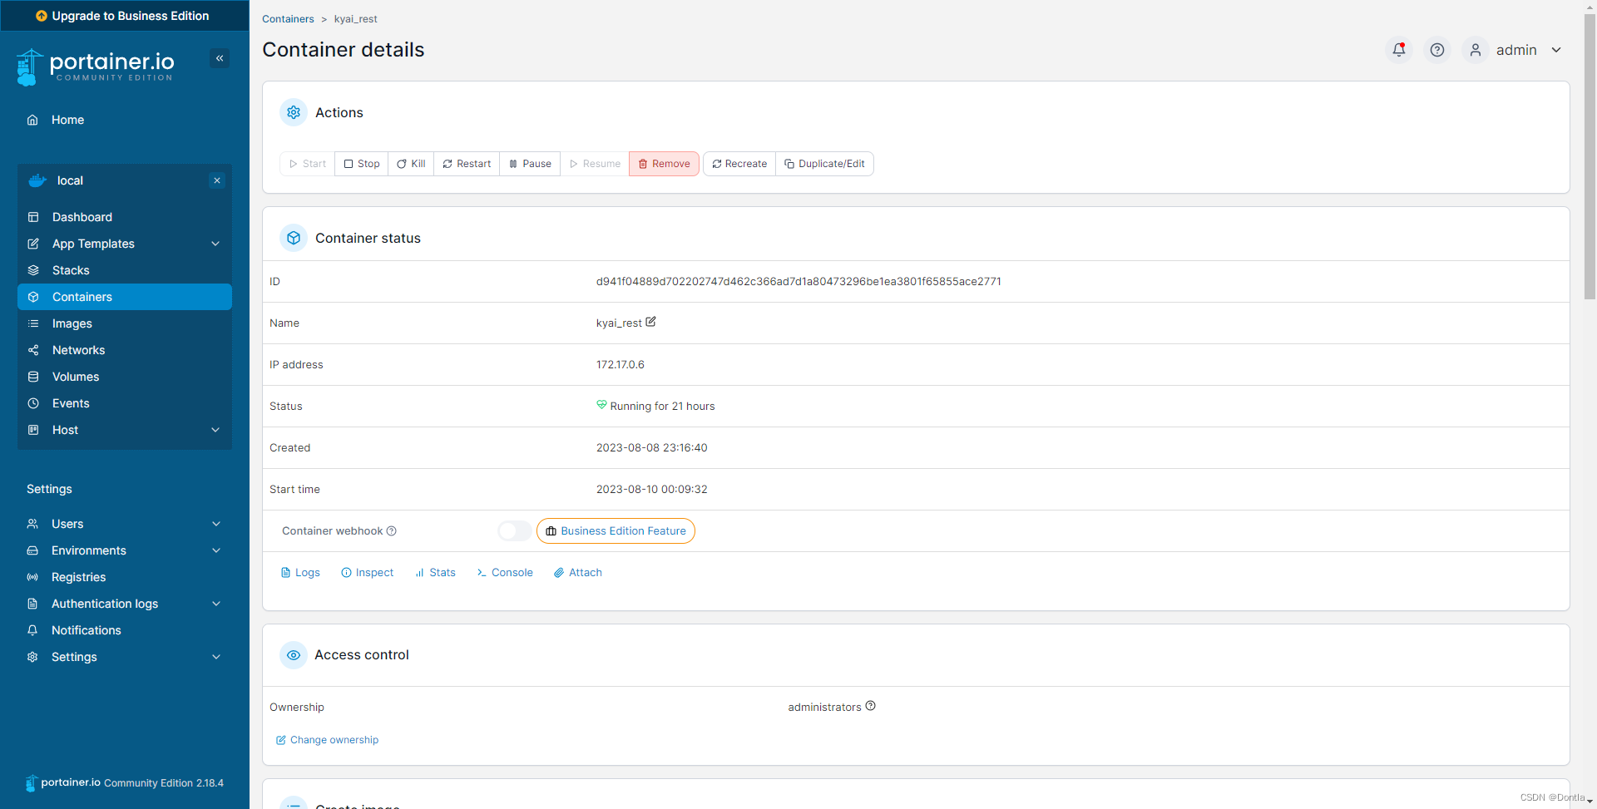Screen dimensions: 1597x809
Task: Open container Inspect link
Action: point(367,572)
